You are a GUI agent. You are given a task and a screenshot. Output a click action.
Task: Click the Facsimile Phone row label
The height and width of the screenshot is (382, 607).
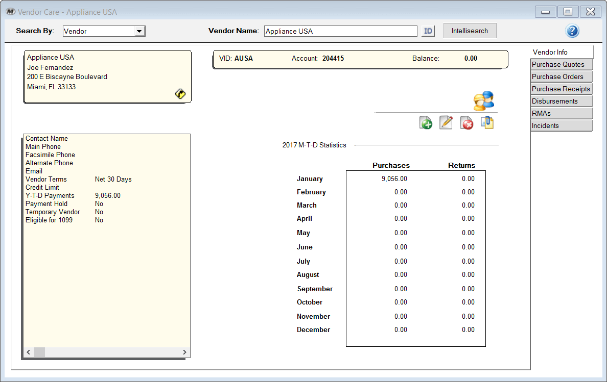pos(50,155)
